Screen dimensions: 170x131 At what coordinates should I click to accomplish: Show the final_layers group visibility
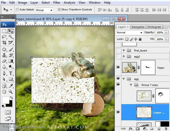(x=118, y=50)
